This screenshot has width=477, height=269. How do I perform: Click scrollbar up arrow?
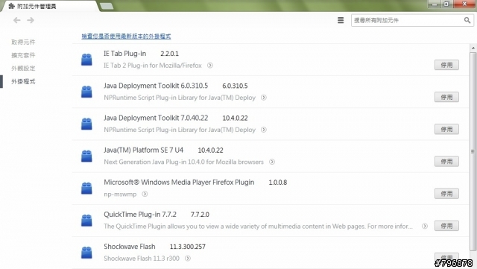[x=473, y=48]
